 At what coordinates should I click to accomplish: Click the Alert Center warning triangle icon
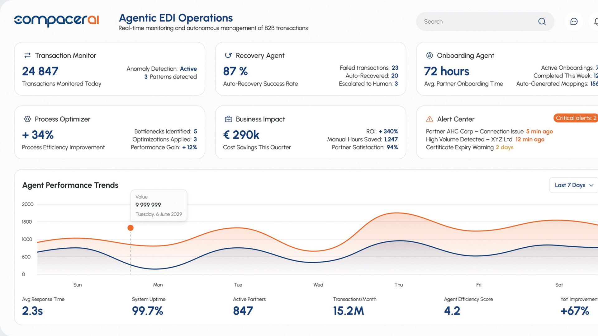point(430,119)
